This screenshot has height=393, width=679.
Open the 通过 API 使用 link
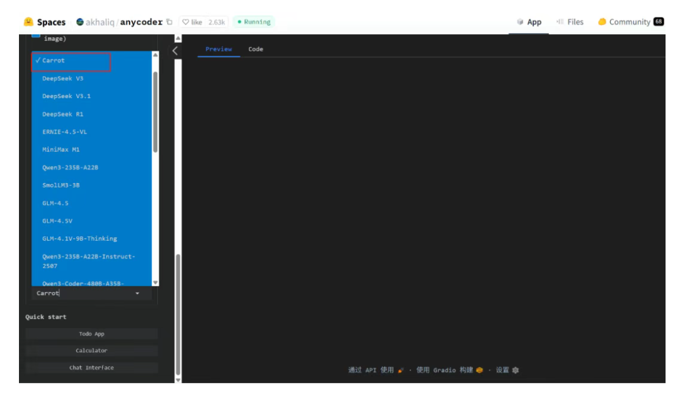[376, 370]
